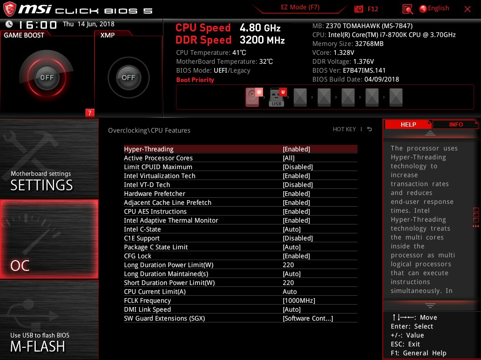Take a screenshot with the F12 camera icon
Image resolution: width=481 pixels, height=360 pixels.
pos(358,9)
